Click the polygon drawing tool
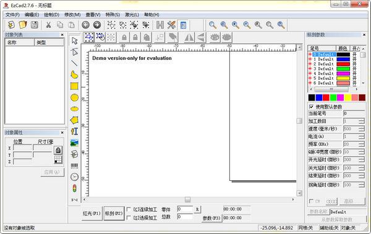371x234 pixels. coord(74,120)
